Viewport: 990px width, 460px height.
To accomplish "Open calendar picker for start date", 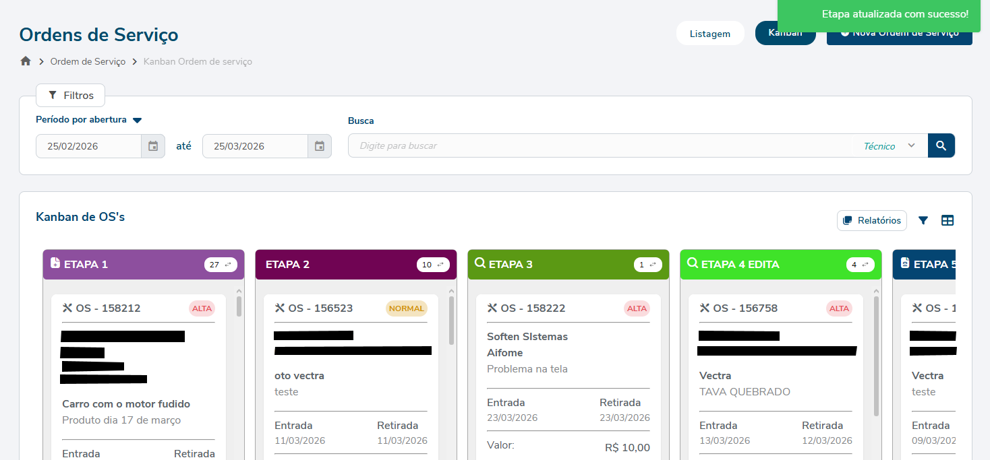I will point(153,146).
